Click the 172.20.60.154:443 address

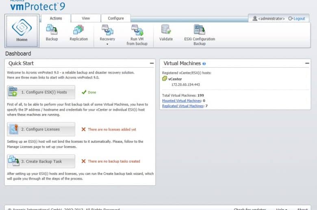[x=185, y=85]
